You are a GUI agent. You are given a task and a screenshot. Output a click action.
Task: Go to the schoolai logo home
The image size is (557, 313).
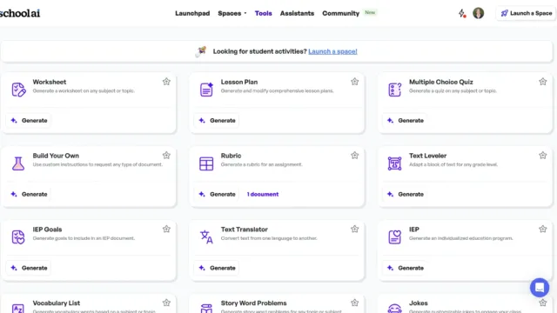[20, 14]
